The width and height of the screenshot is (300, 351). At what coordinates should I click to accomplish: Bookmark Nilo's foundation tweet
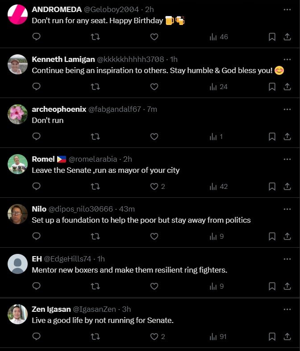click(272, 237)
